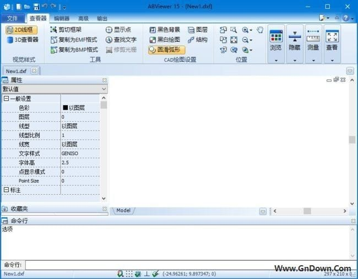Image resolution: width=358 pixels, height=279 pixels.
Task: Toggle the dotted grid status bar icon
Action: pyautogui.click(x=129, y=273)
